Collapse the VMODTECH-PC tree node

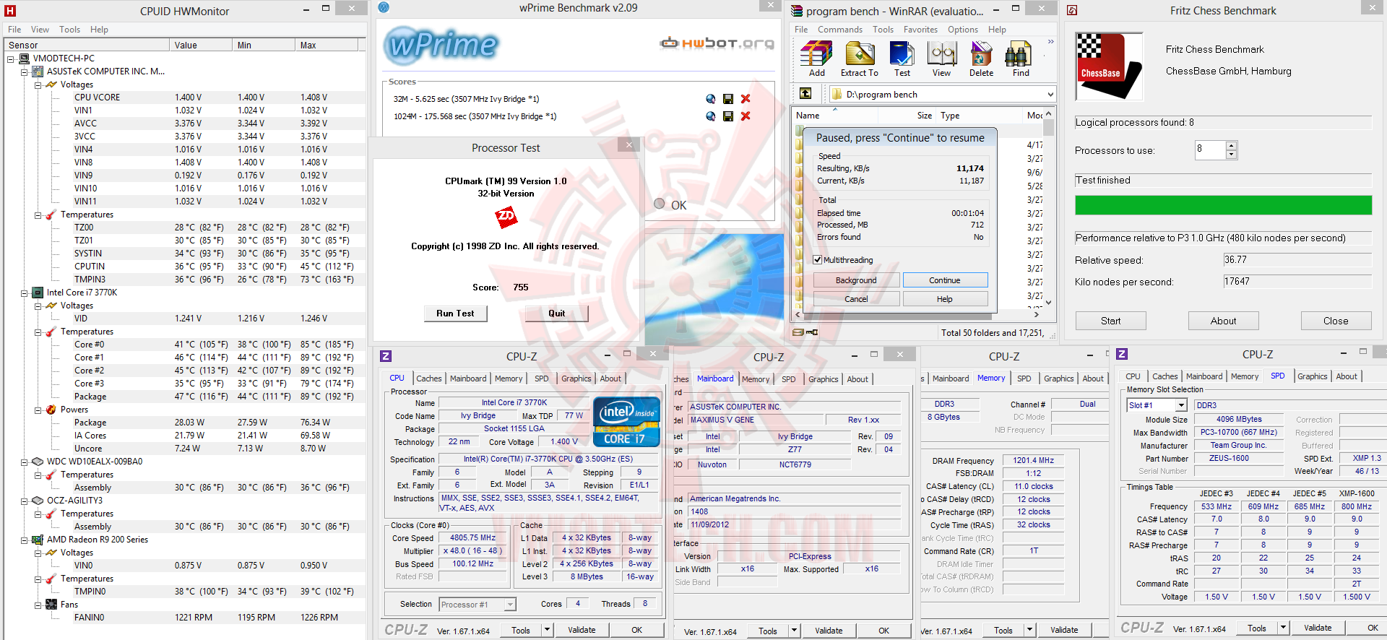11,59
